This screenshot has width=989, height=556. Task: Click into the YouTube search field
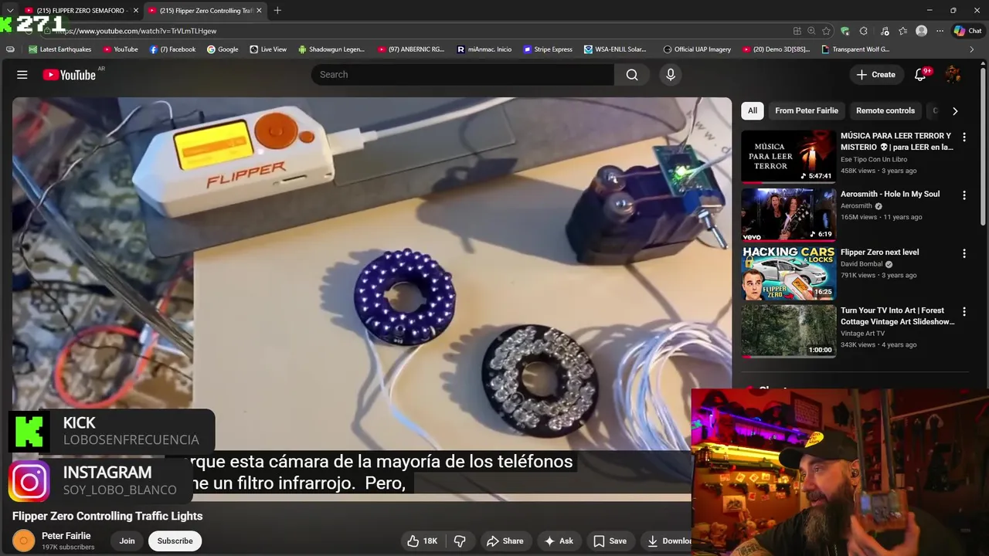pyautogui.click(x=463, y=75)
